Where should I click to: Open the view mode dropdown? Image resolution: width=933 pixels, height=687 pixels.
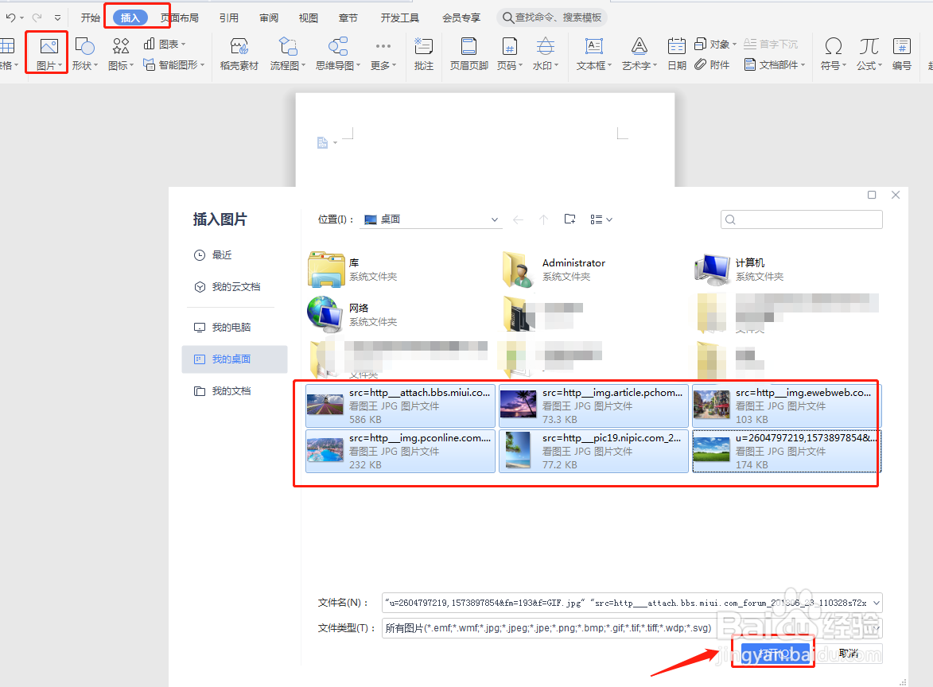pos(601,219)
